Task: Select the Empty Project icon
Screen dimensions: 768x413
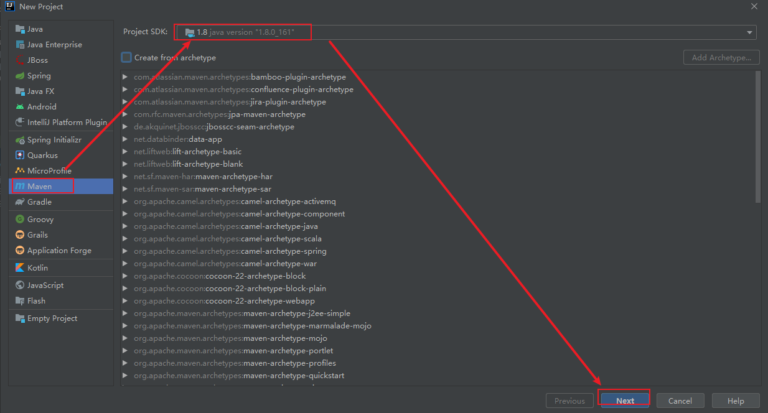Action: pyautogui.click(x=20, y=318)
